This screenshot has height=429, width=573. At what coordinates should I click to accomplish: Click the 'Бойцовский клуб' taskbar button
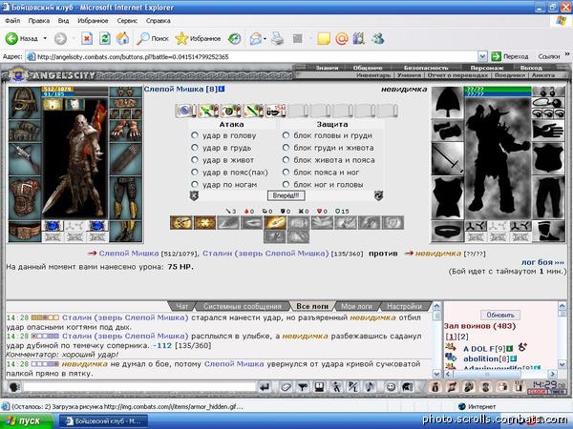(x=103, y=421)
